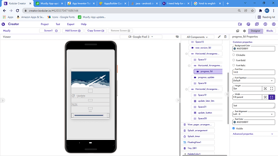Click the Text property input field
This screenshot has height=156, width=278.
click(253, 106)
